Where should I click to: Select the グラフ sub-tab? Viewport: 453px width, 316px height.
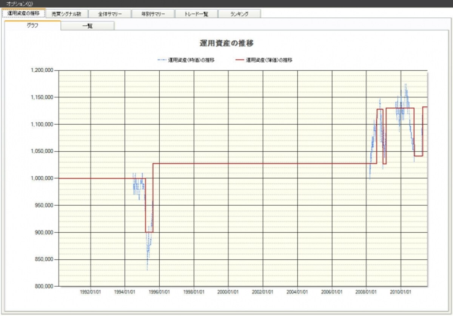point(32,26)
